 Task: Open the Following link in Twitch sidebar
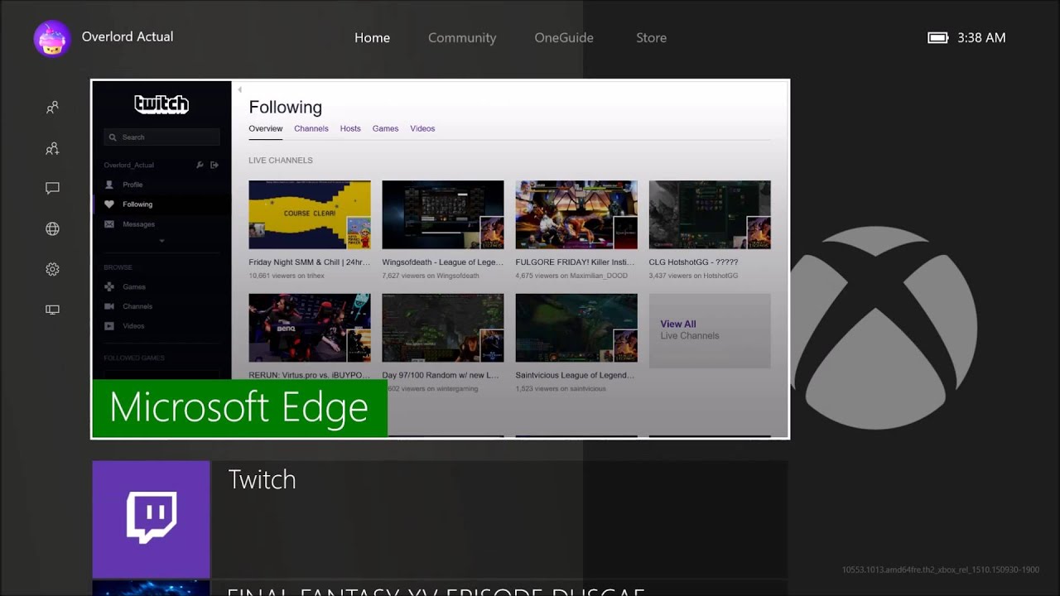137,204
